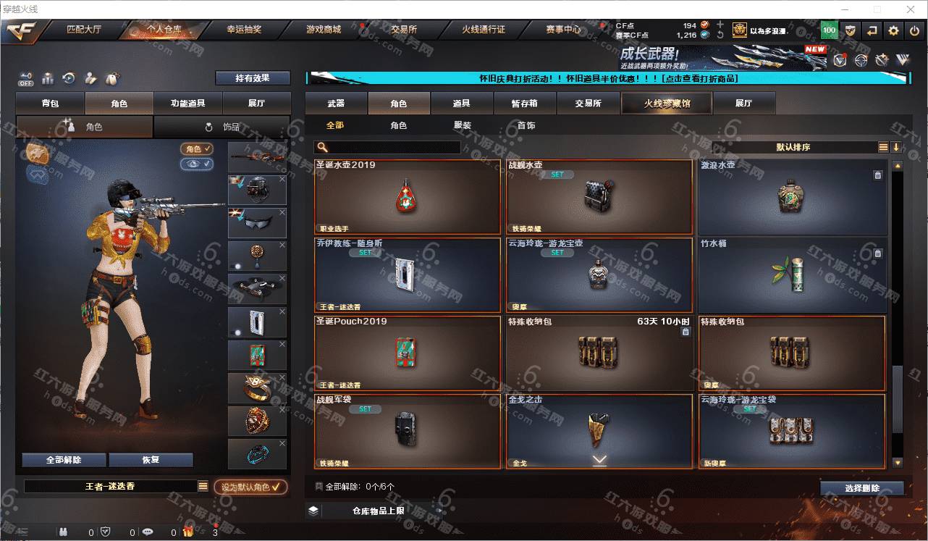Viewport: 928px width, 541px height.
Task: Refresh CF points with the circular arrow icon
Action: click(x=720, y=35)
